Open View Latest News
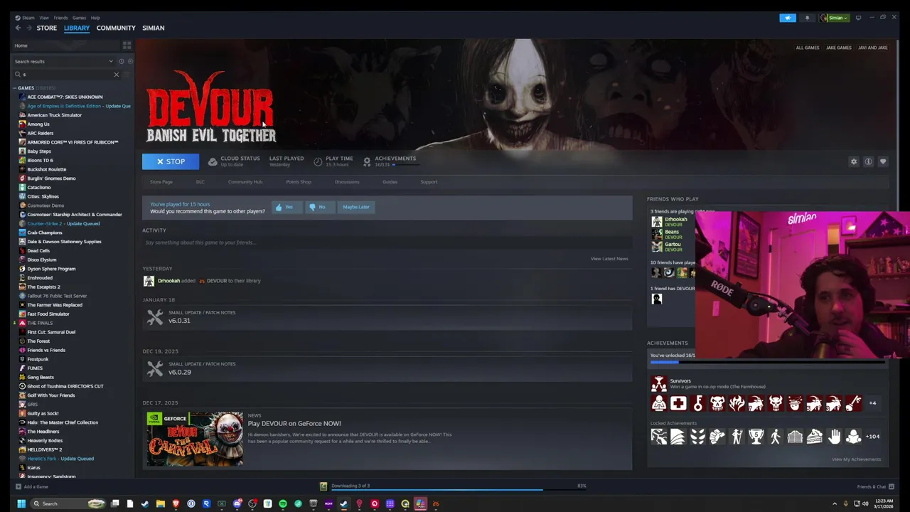910x512 pixels. pos(609,259)
